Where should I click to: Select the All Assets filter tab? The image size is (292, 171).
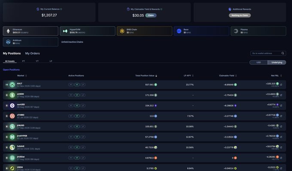coord(10,61)
